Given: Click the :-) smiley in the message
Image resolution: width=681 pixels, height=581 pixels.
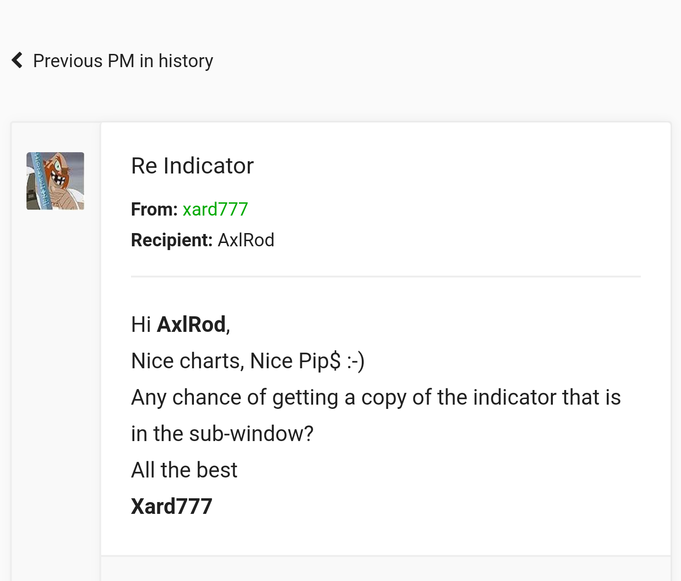Looking at the screenshot, I should (x=356, y=361).
